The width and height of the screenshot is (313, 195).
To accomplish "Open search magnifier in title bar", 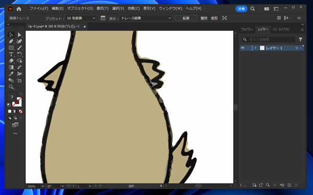I will (252, 9).
